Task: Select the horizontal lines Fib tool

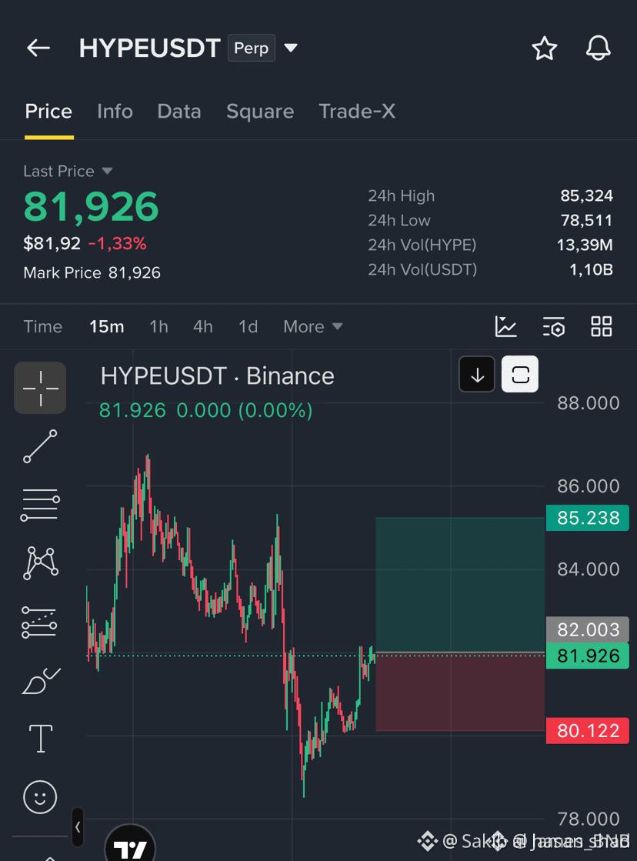Action: tap(40, 506)
